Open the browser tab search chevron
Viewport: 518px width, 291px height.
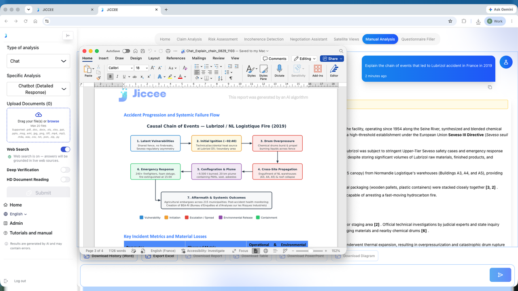[x=28, y=9]
